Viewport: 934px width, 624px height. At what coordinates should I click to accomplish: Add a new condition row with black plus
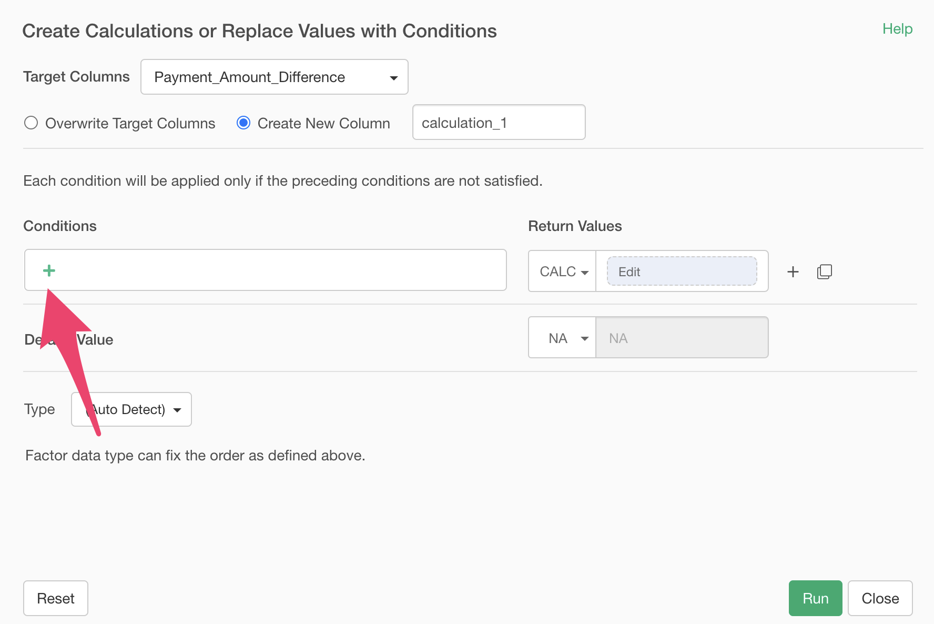click(x=793, y=271)
